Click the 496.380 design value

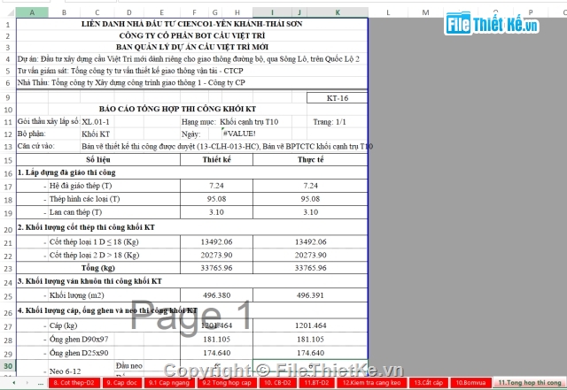[x=216, y=295]
